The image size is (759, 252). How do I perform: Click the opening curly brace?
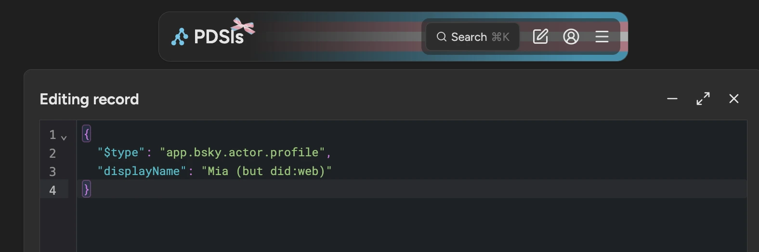pyautogui.click(x=87, y=134)
